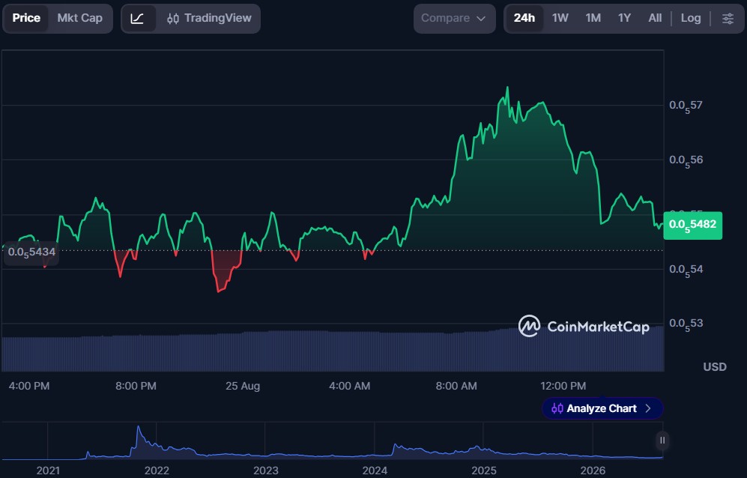
Task: Click the 12:00 PM time axis label
Action: [563, 386]
